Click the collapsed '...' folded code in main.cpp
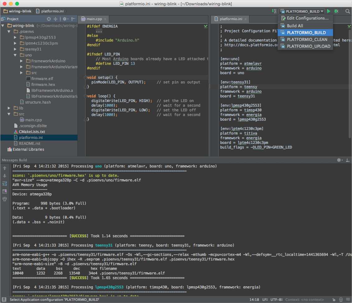 (x=99, y=31)
